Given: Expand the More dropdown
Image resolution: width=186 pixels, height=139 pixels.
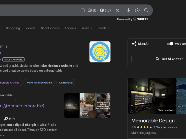Looking at the screenshot, I should click(87, 28).
